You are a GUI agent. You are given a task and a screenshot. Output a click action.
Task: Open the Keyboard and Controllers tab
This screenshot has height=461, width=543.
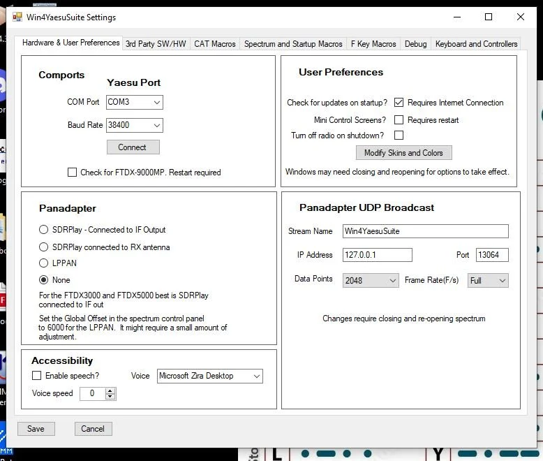point(476,44)
